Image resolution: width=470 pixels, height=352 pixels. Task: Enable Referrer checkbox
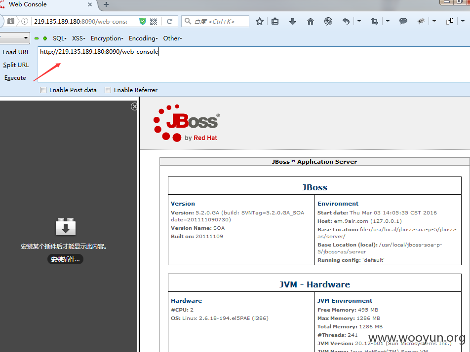(108, 90)
